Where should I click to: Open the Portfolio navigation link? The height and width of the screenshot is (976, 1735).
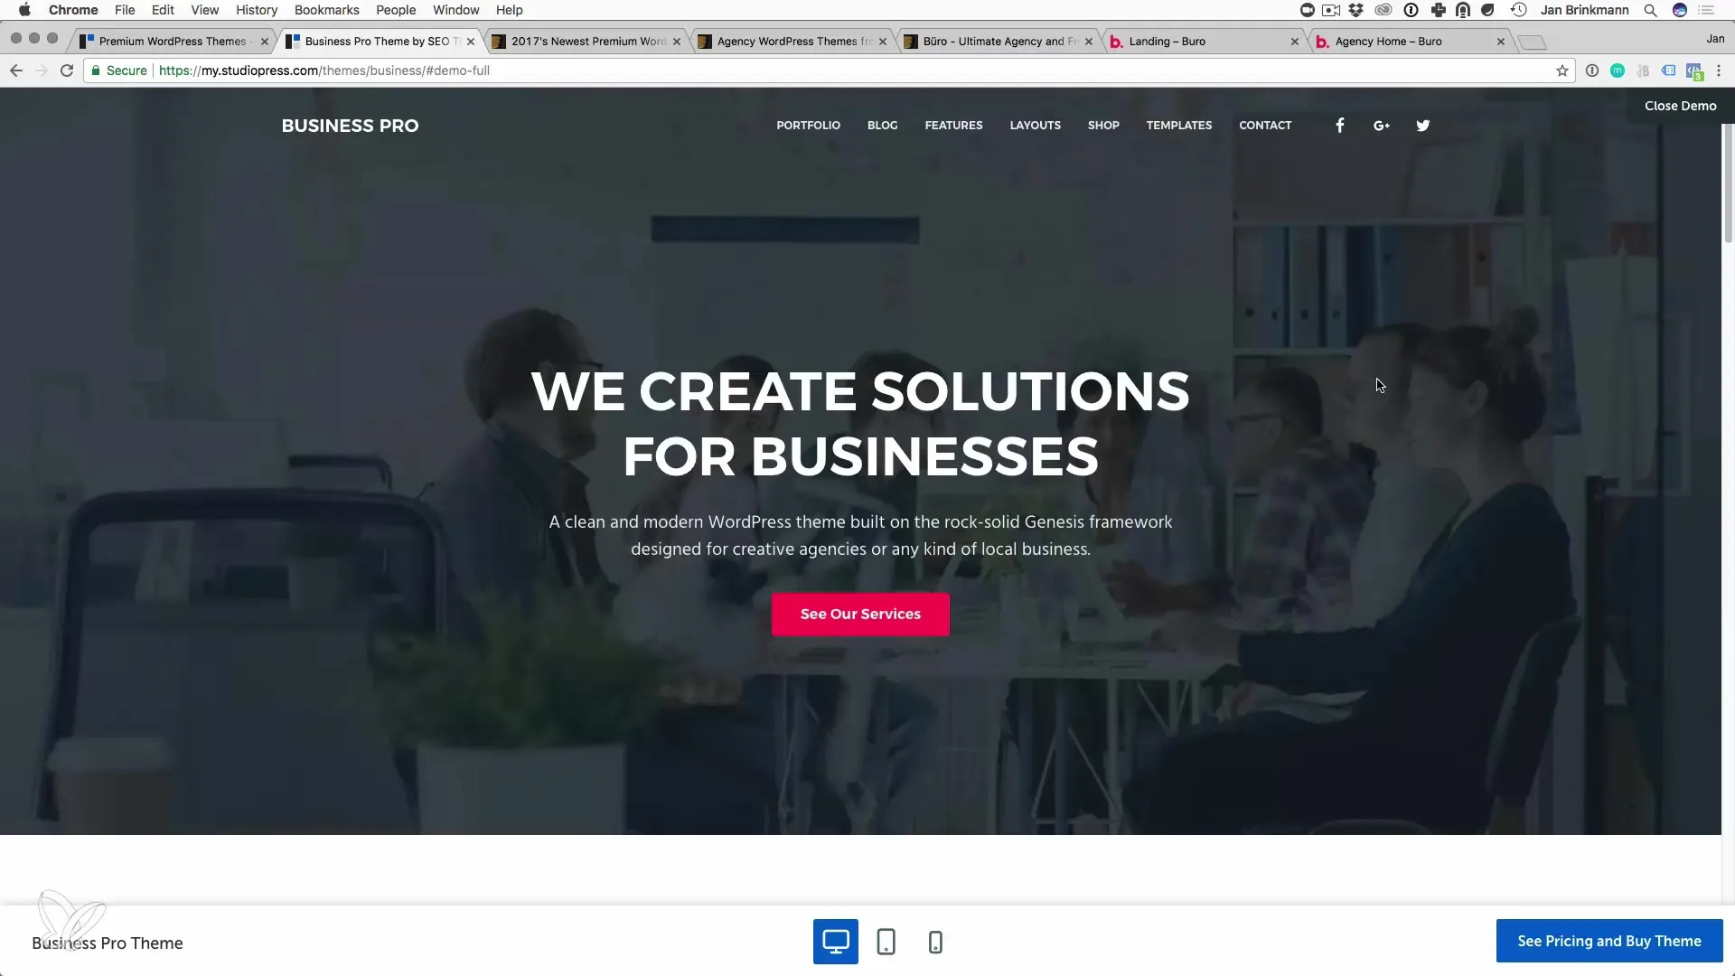coord(808,126)
